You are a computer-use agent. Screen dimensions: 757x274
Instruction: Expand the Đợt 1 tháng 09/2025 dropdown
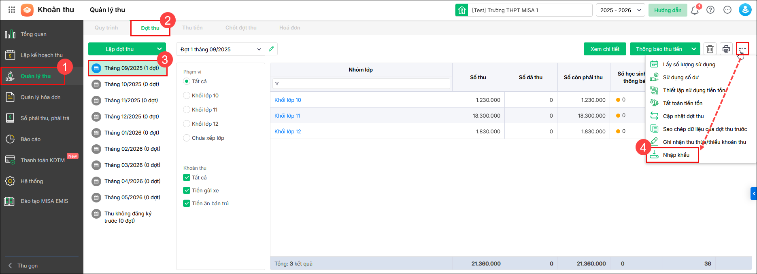(221, 49)
